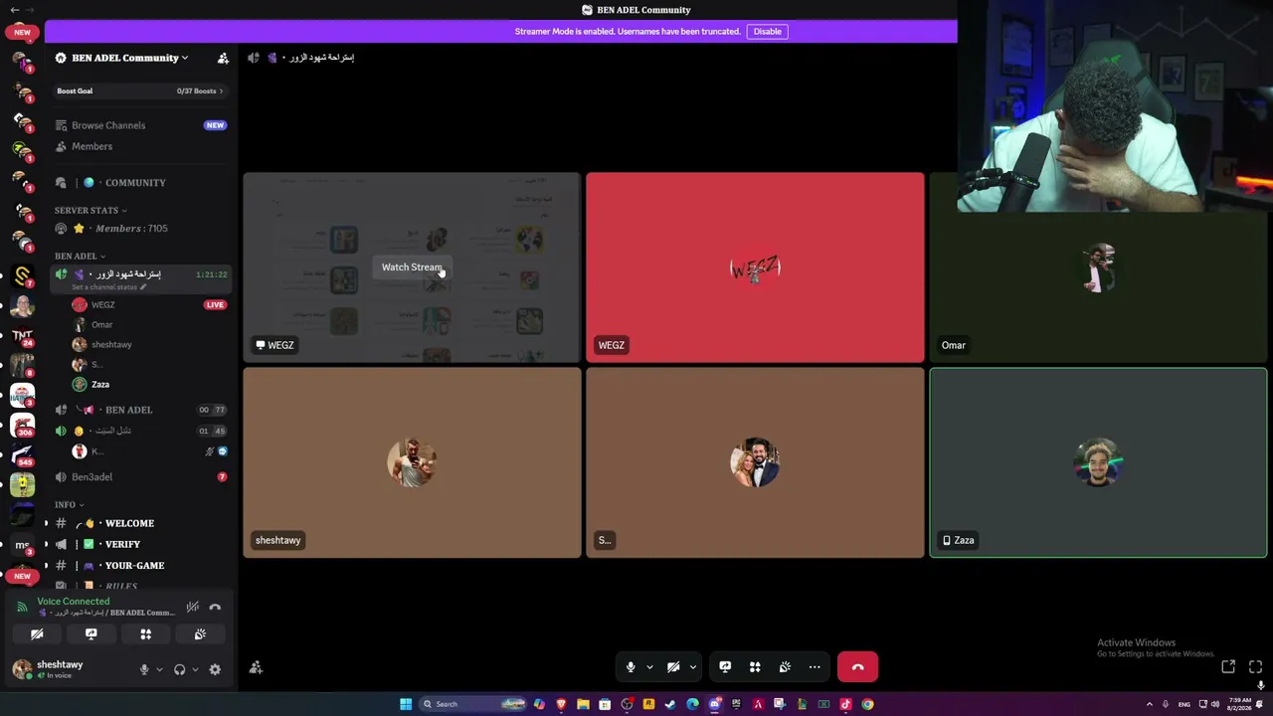Open microphone options arrow in call bar
Image resolution: width=1273 pixels, height=716 pixels.
[x=649, y=667]
